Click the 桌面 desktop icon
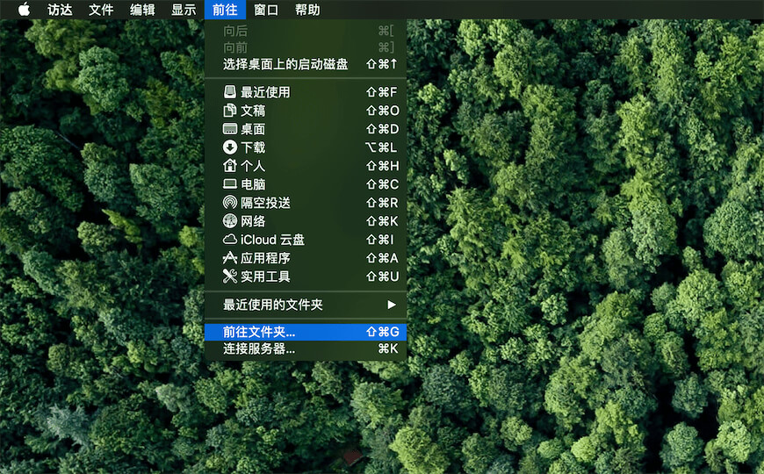Screen dimensions: 764x474 [x=229, y=129]
